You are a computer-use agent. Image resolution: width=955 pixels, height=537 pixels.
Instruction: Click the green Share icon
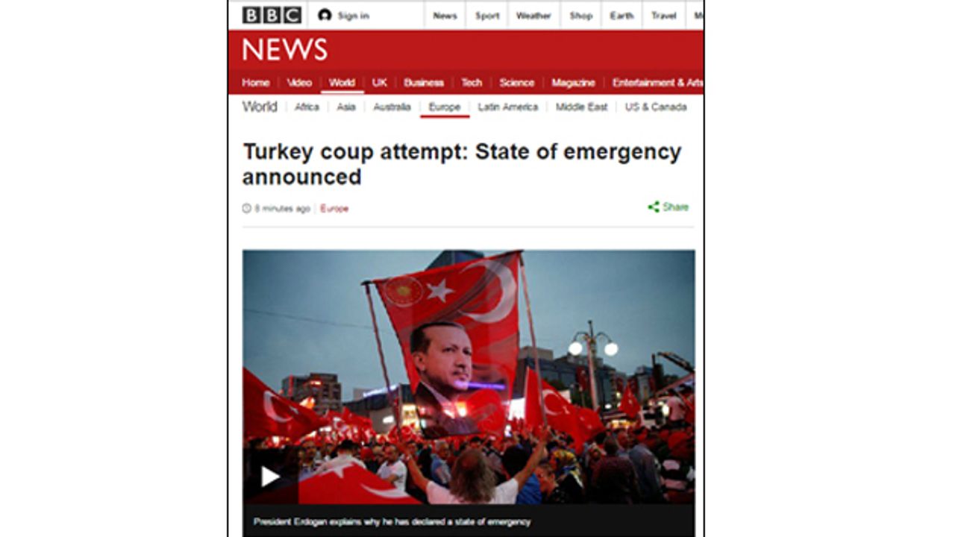tap(654, 207)
